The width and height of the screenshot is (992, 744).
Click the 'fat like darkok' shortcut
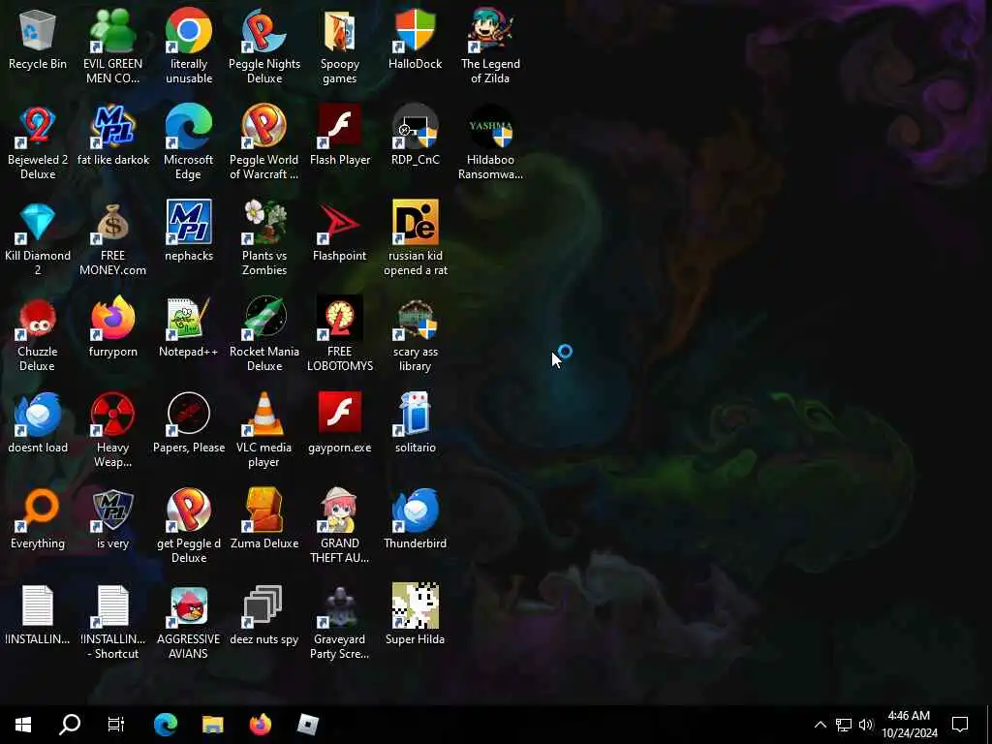(112, 136)
